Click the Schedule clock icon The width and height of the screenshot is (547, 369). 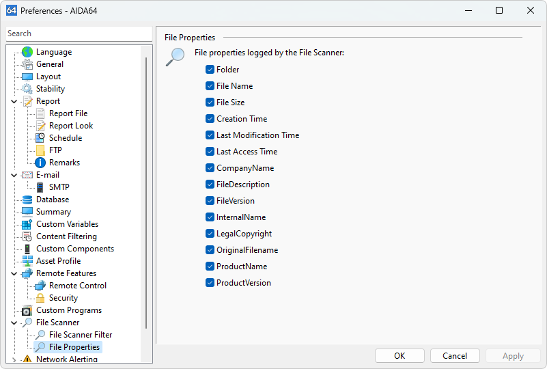(x=40, y=138)
